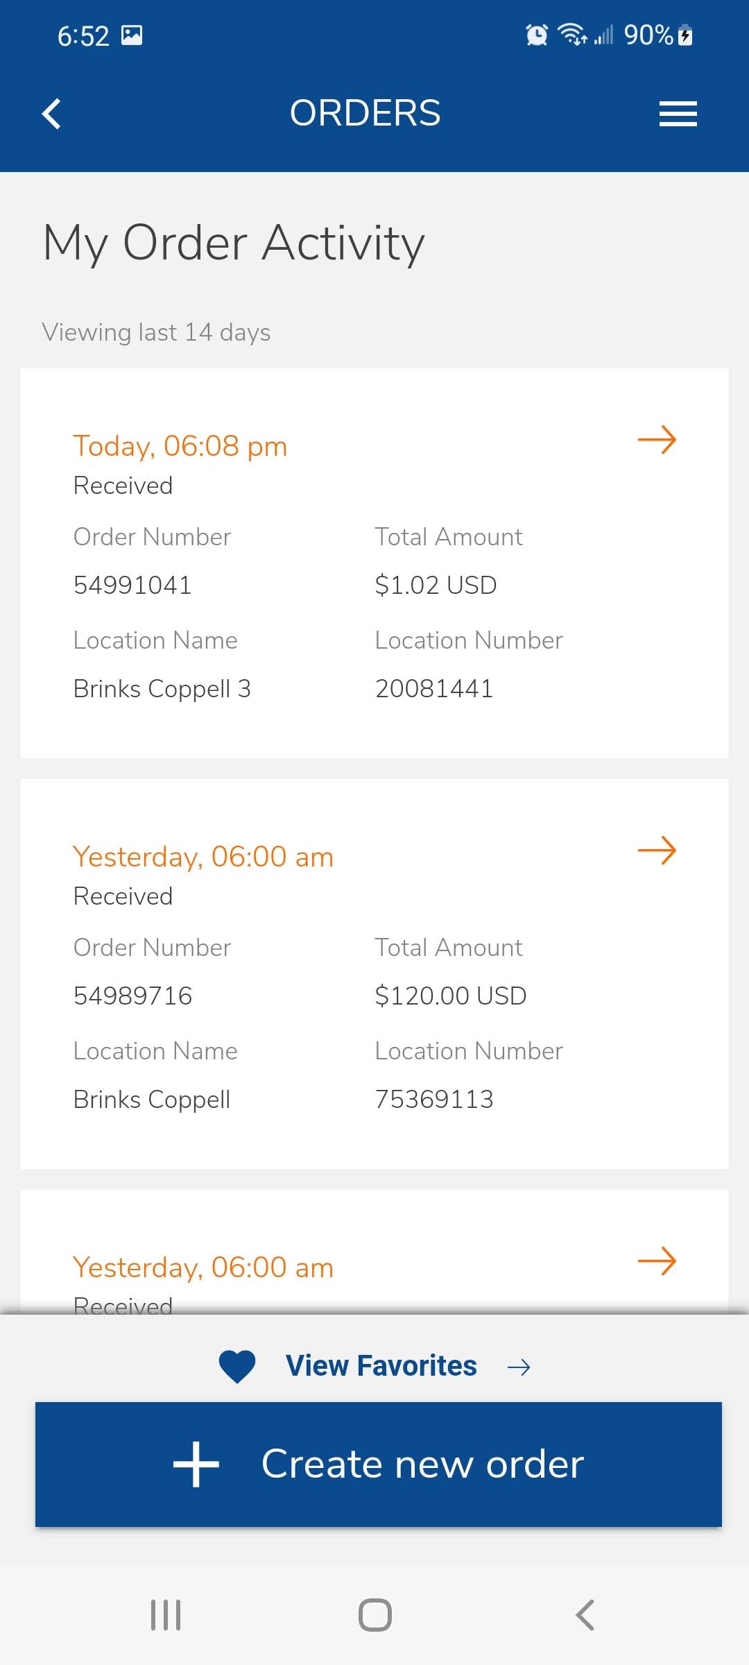This screenshot has width=749, height=1665.
Task: Tap location number 20081441
Action: coord(434,689)
